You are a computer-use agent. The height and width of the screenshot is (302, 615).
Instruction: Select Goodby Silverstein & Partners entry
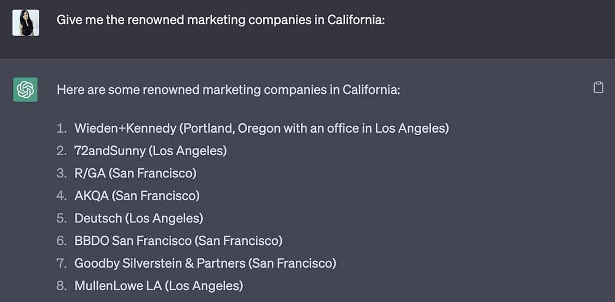205,263
